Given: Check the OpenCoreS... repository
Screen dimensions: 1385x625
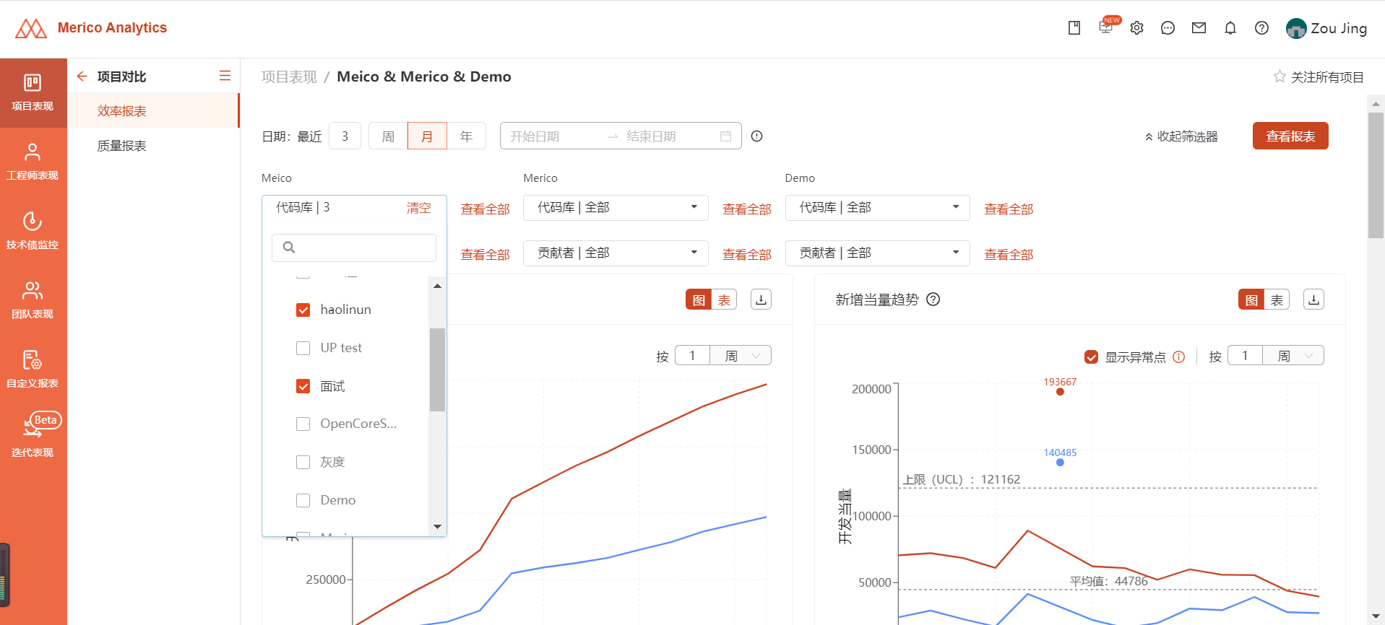Looking at the screenshot, I should point(303,424).
